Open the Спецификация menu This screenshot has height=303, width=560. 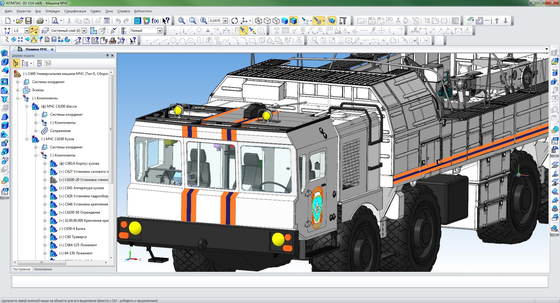tap(75, 11)
